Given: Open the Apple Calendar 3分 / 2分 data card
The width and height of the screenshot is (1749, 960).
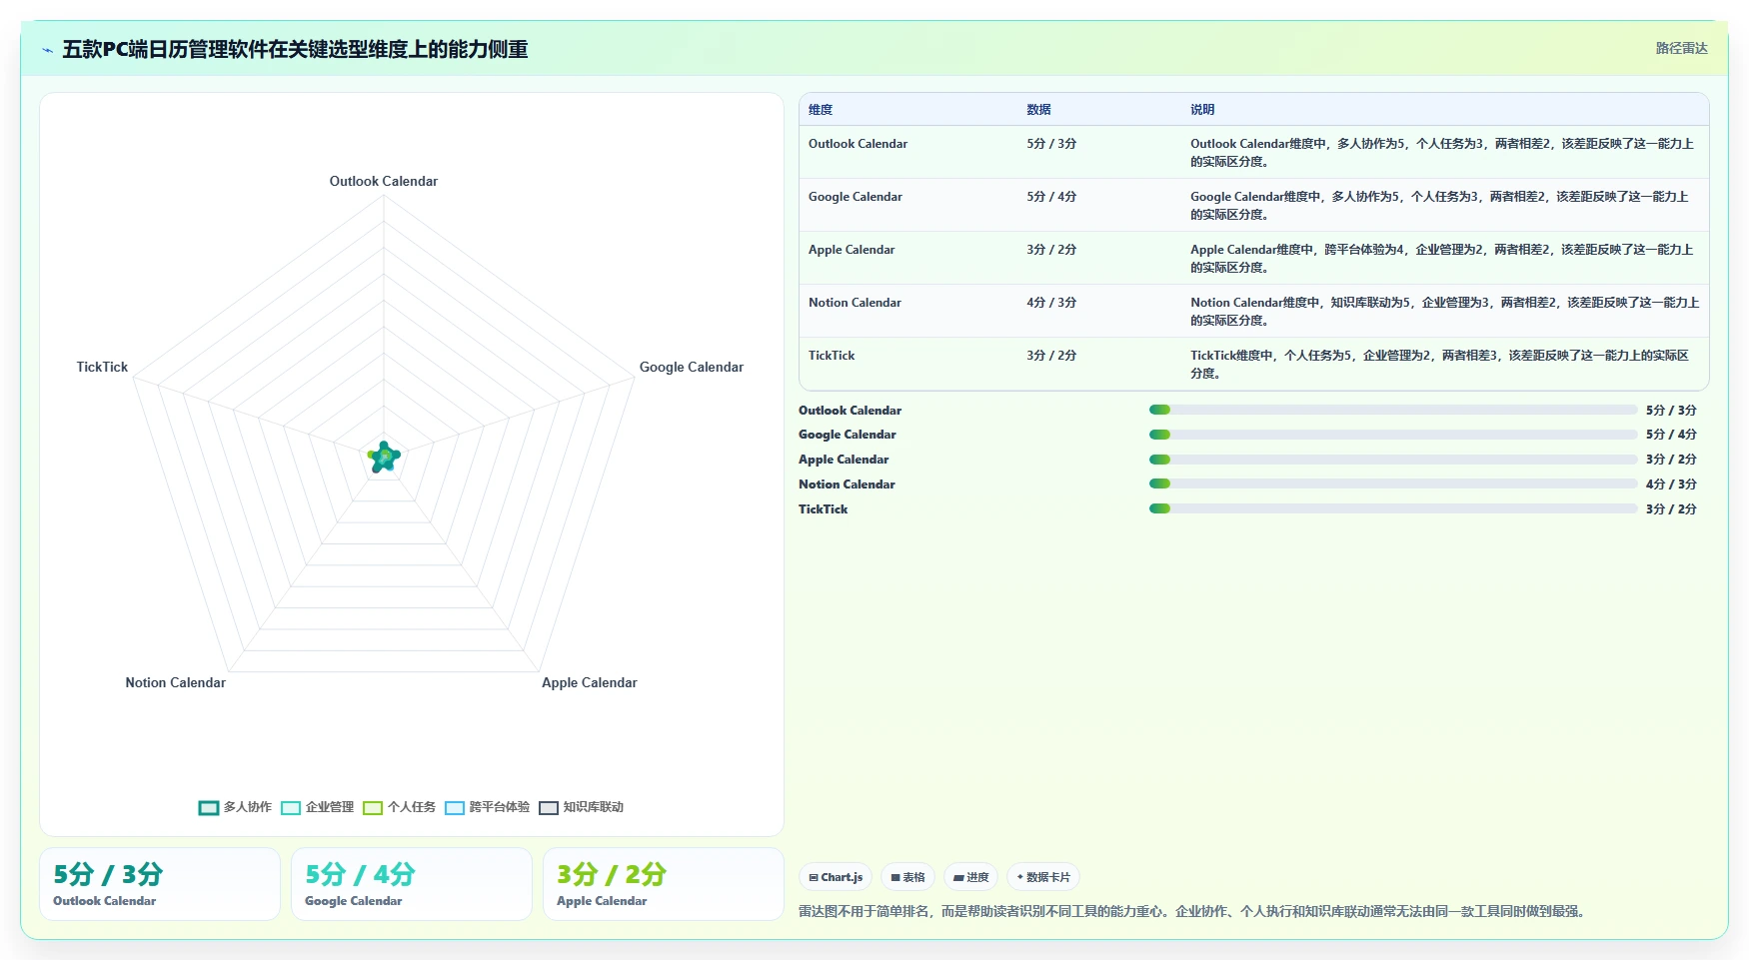Looking at the screenshot, I should tap(664, 884).
